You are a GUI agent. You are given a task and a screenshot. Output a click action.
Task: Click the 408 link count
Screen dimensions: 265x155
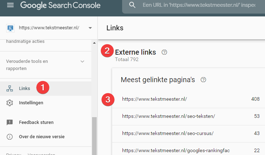coord(255,99)
